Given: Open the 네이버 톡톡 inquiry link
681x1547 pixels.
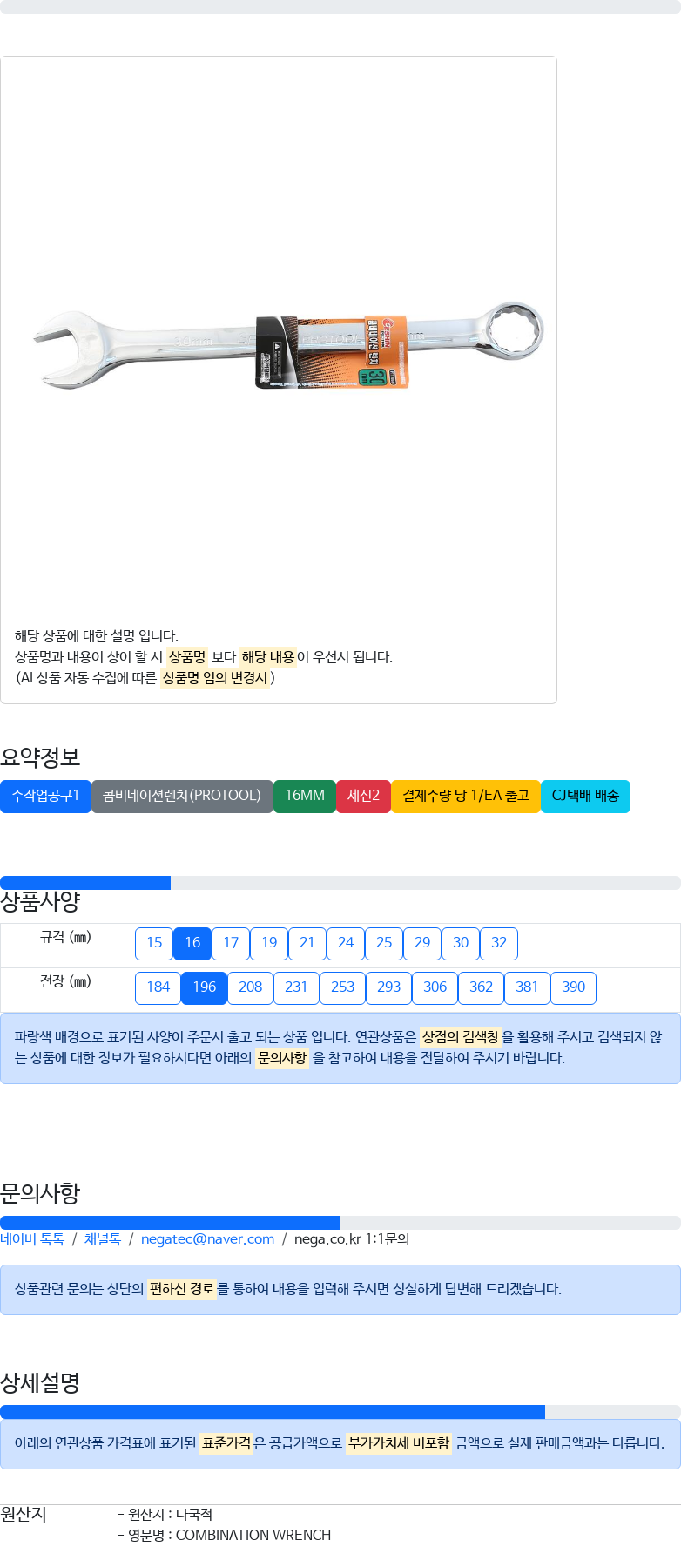Looking at the screenshot, I should [32, 1239].
